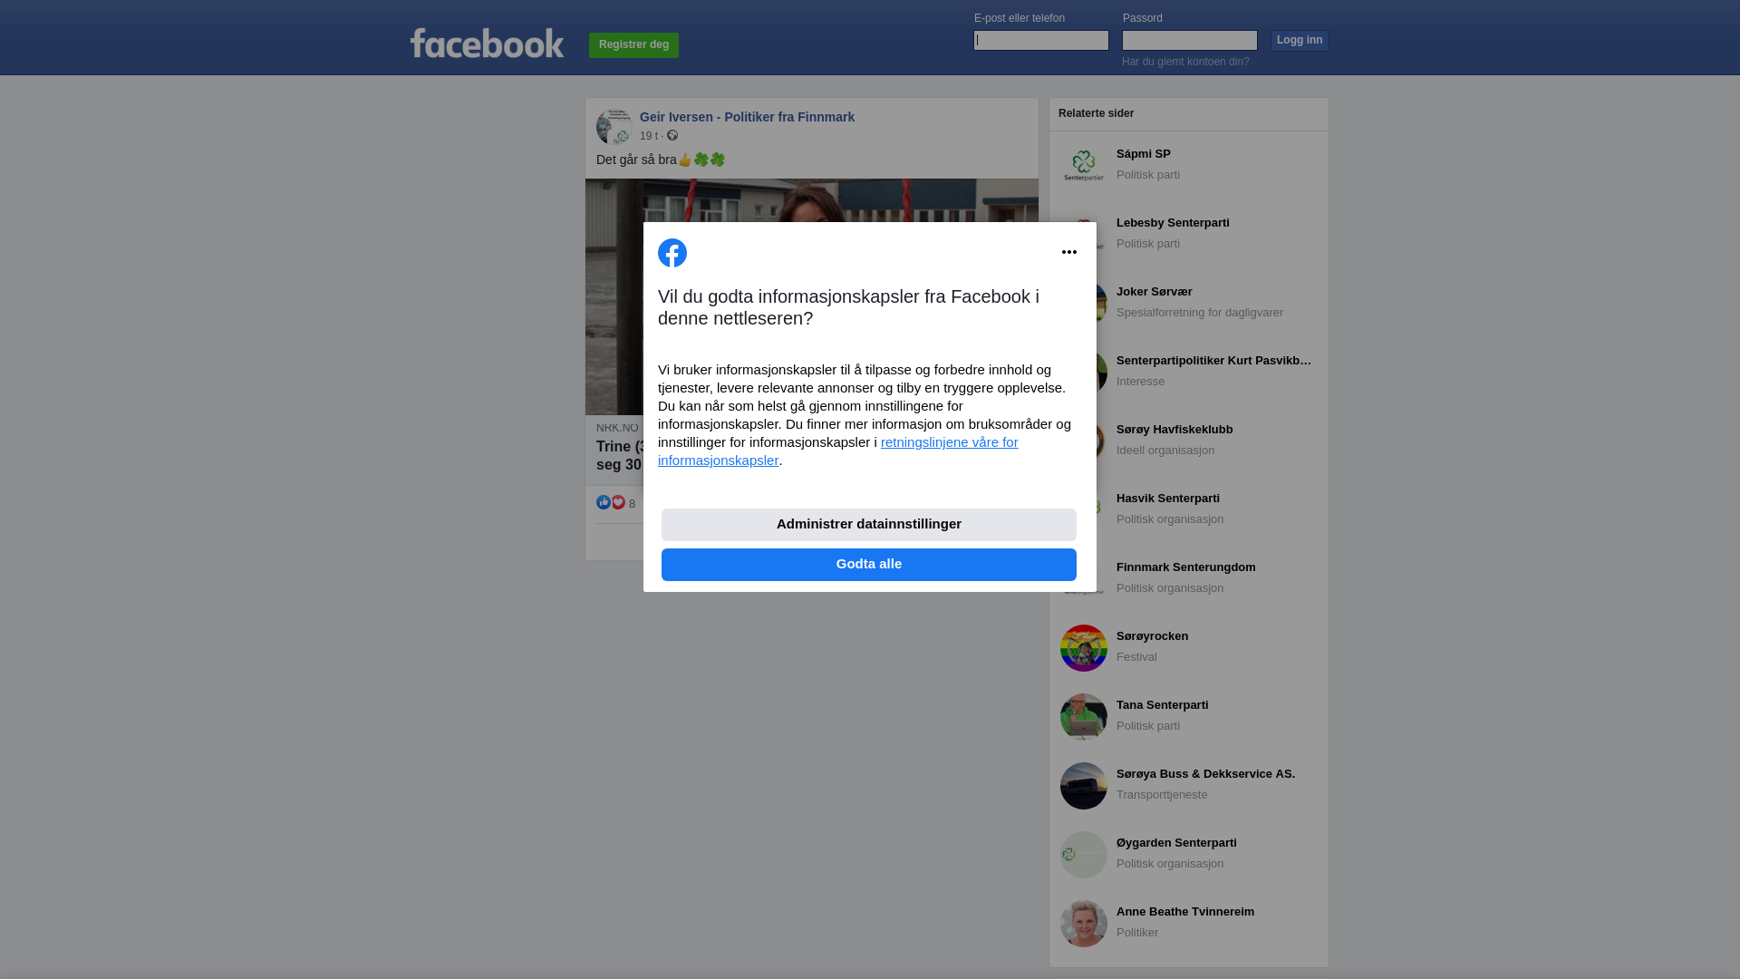Focus the E-post eller telefon field
1740x979 pixels.
(x=1041, y=40)
